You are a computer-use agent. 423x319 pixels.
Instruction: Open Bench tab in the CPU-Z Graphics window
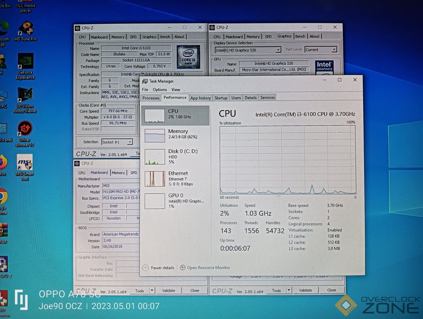(x=300, y=36)
